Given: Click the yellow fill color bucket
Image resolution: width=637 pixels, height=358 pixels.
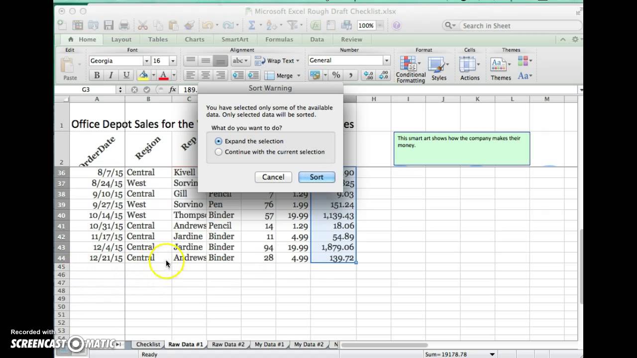Looking at the screenshot, I should click(143, 75).
